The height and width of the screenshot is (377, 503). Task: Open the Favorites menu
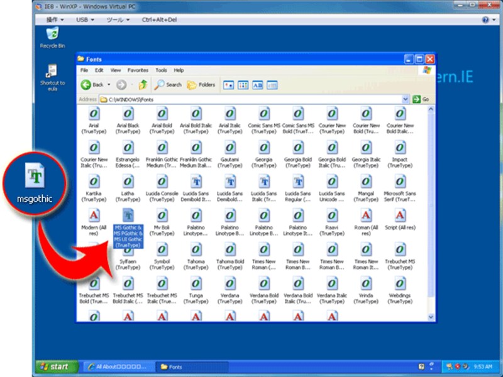coord(138,70)
